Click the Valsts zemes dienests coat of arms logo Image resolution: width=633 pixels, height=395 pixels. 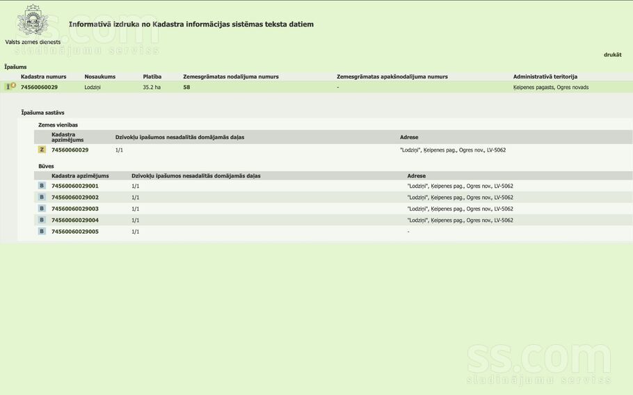pos(31,21)
